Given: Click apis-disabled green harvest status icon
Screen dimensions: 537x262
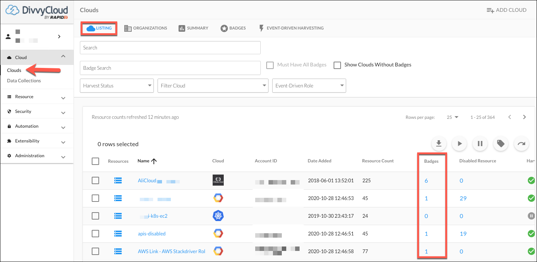Looking at the screenshot, I should (531, 234).
